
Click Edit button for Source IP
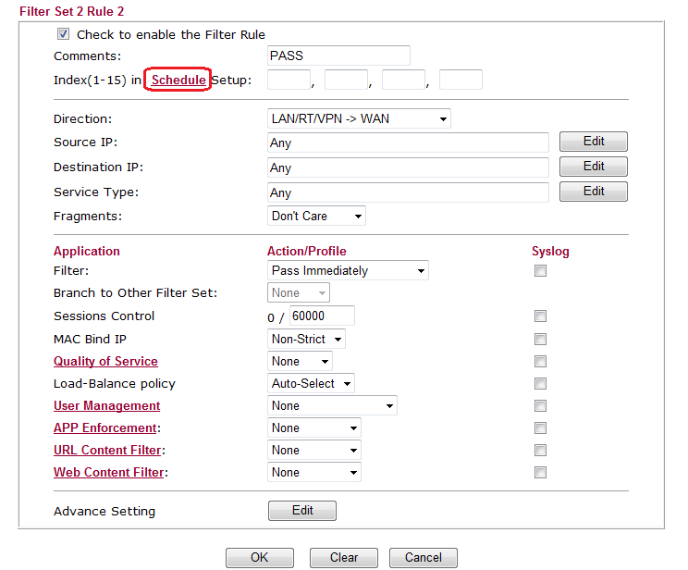pyautogui.click(x=594, y=142)
